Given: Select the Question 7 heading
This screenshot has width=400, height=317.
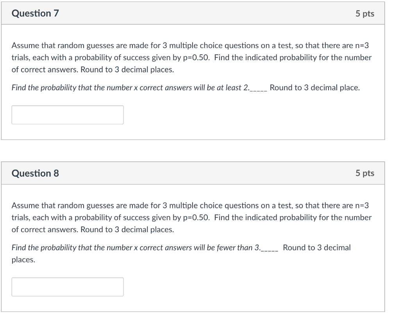Looking at the screenshot, I should 35,13.
